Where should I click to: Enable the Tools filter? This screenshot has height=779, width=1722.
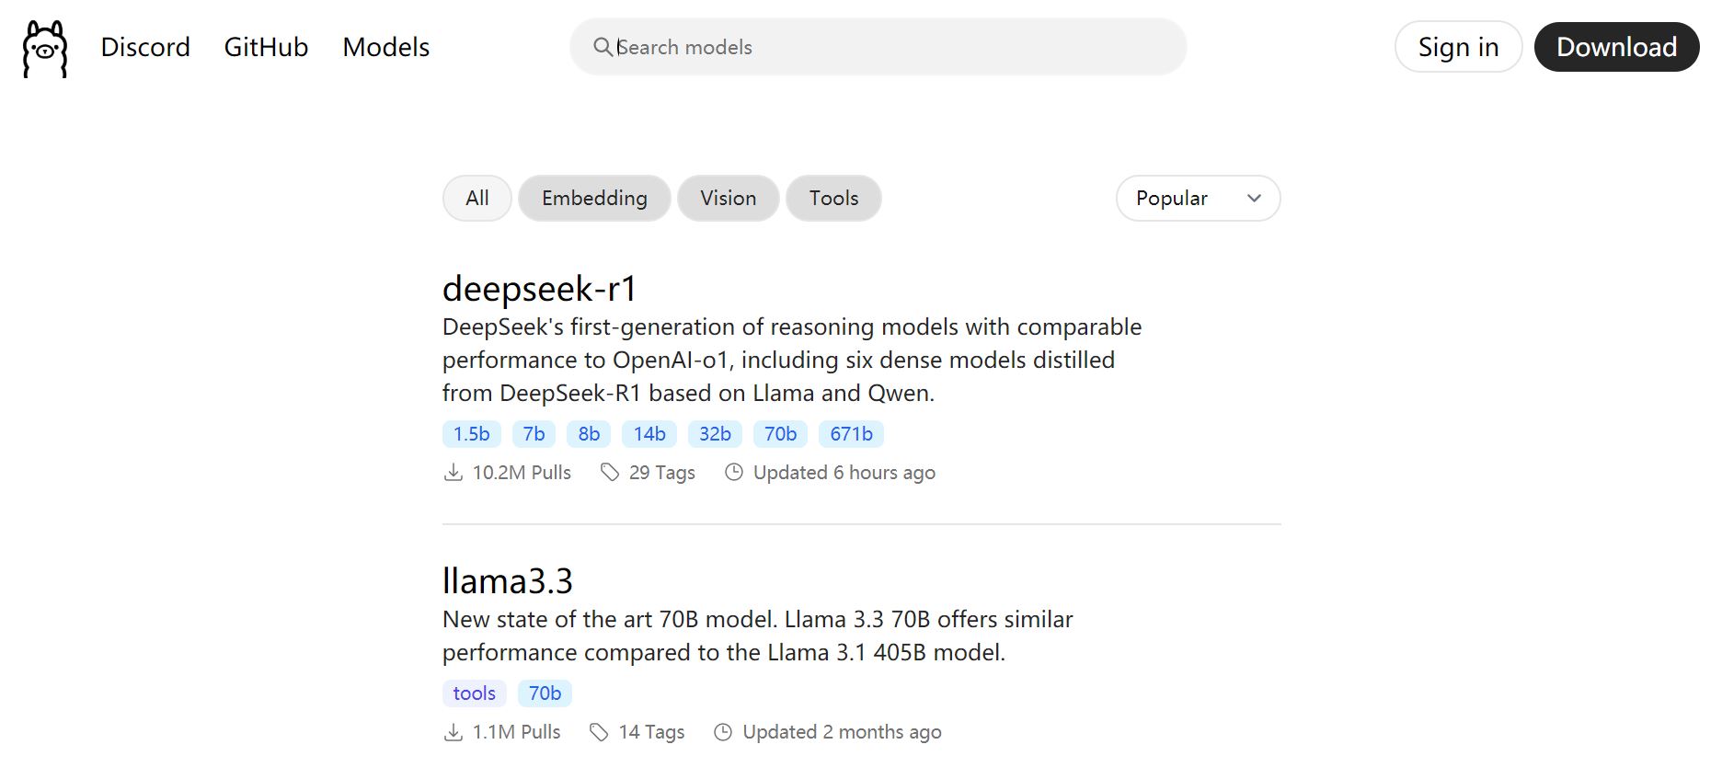point(833,199)
